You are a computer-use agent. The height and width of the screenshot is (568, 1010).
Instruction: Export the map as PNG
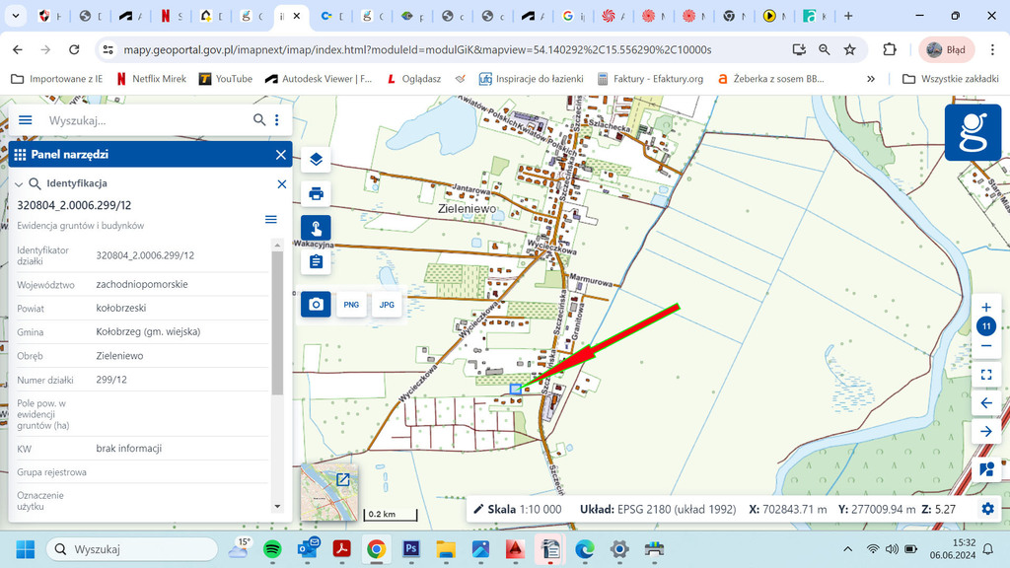[x=351, y=305]
